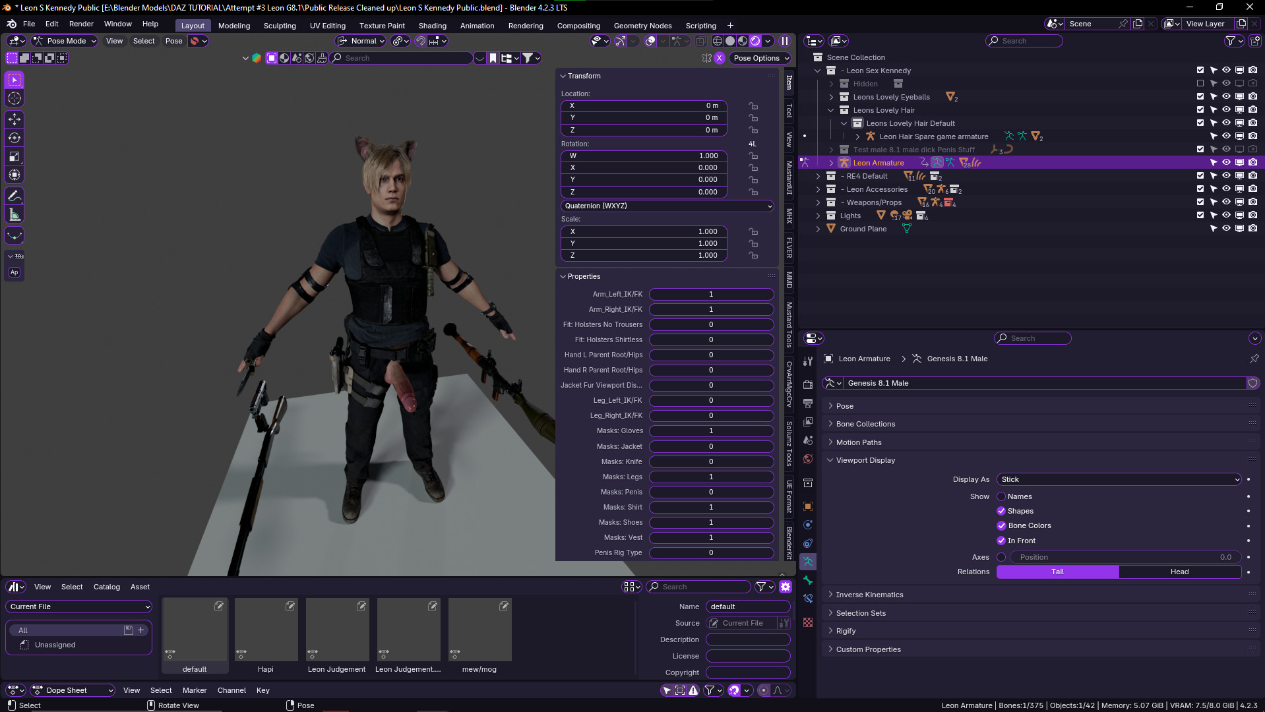Toggle viewport visibility eye for Leon Armature
The height and width of the screenshot is (712, 1265).
[1226, 163]
